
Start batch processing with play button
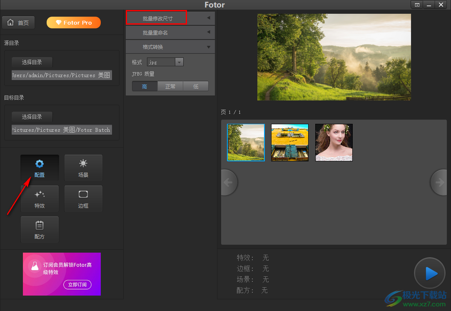(x=430, y=273)
